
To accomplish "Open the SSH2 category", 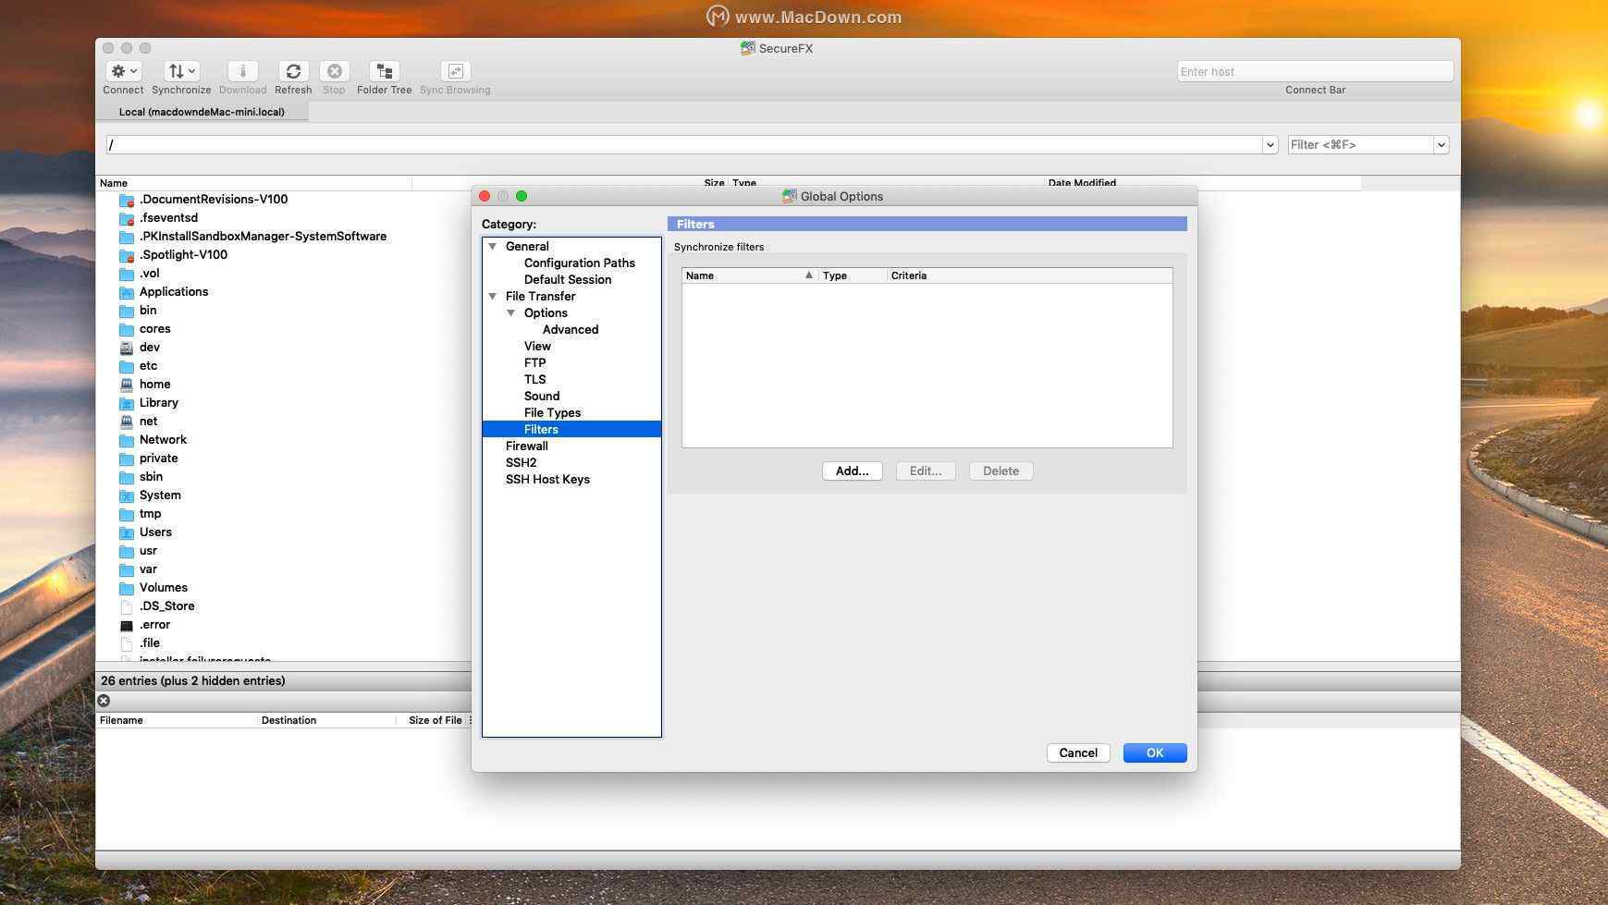I will 521,462.
